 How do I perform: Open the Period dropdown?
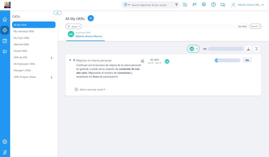tap(255, 27)
